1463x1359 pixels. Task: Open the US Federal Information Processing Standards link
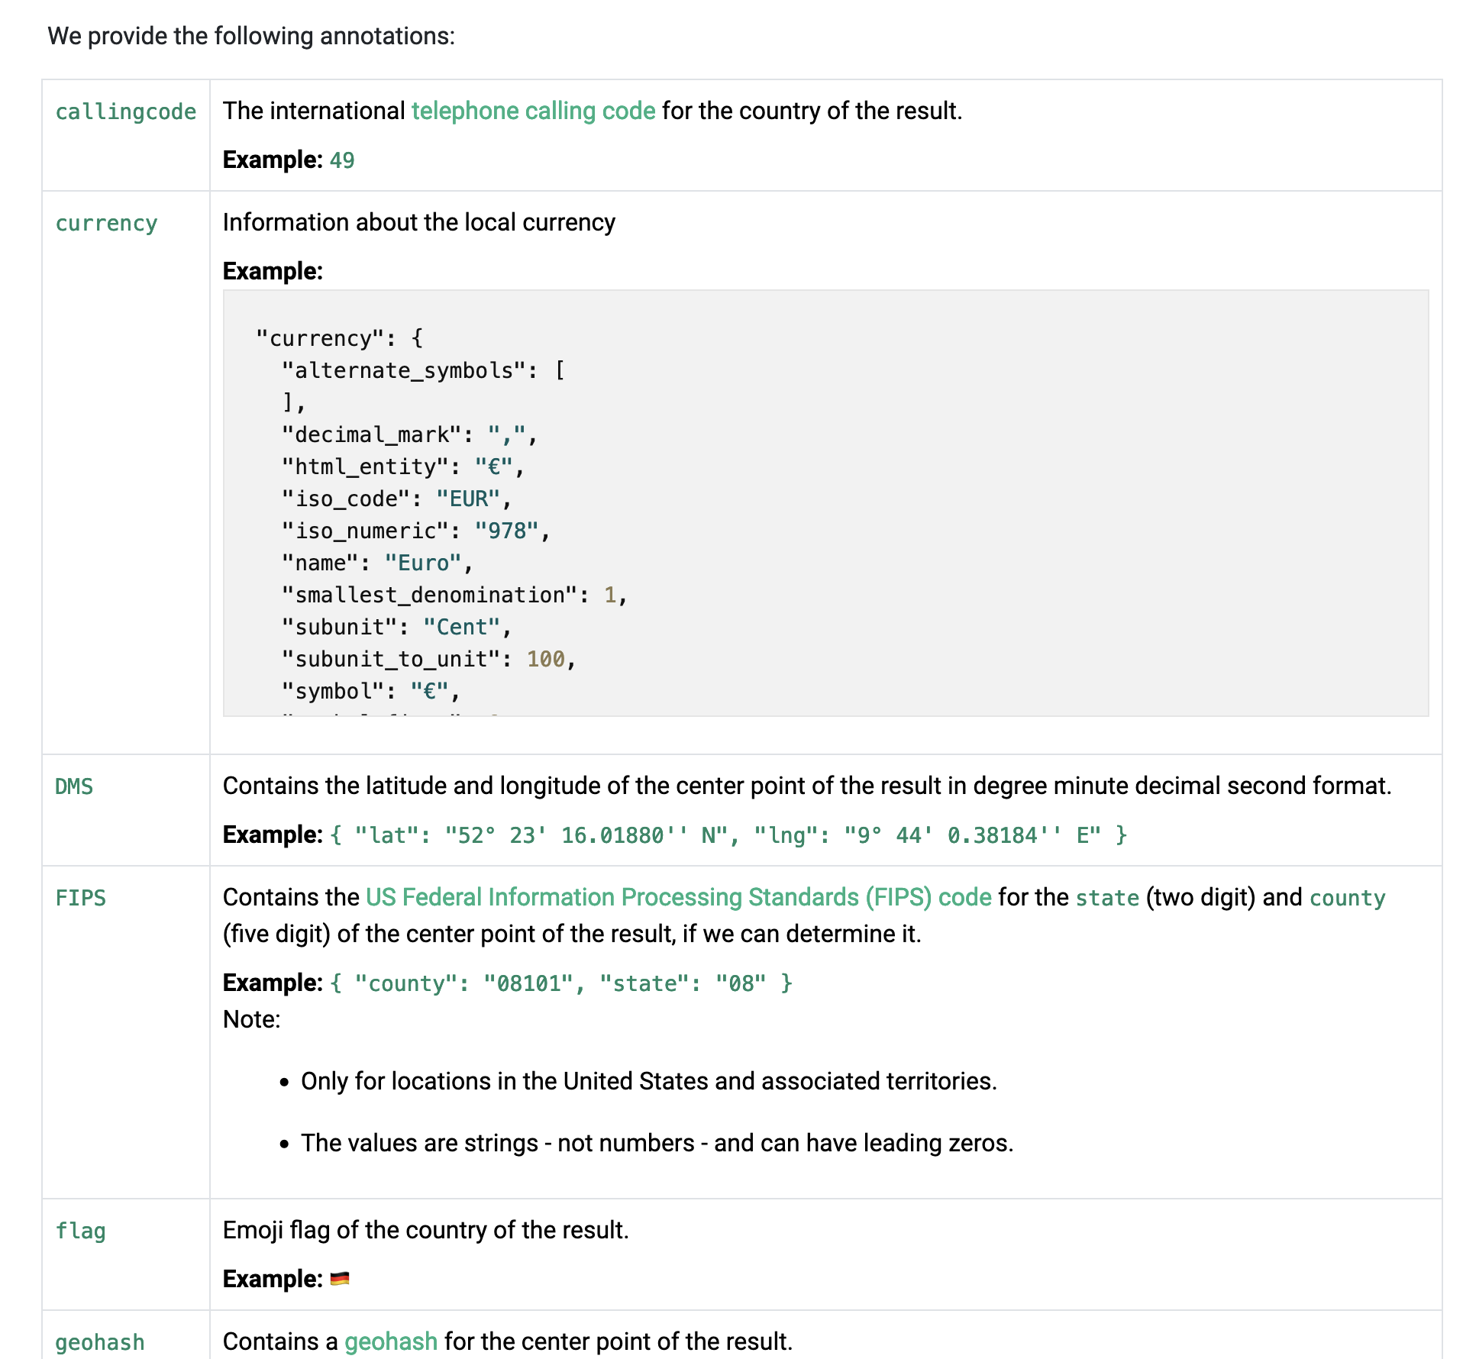[679, 897]
